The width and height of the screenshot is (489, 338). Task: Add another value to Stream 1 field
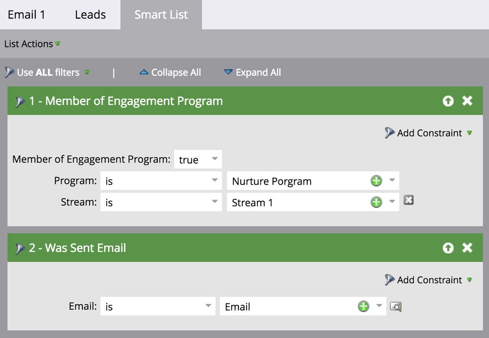tap(376, 202)
